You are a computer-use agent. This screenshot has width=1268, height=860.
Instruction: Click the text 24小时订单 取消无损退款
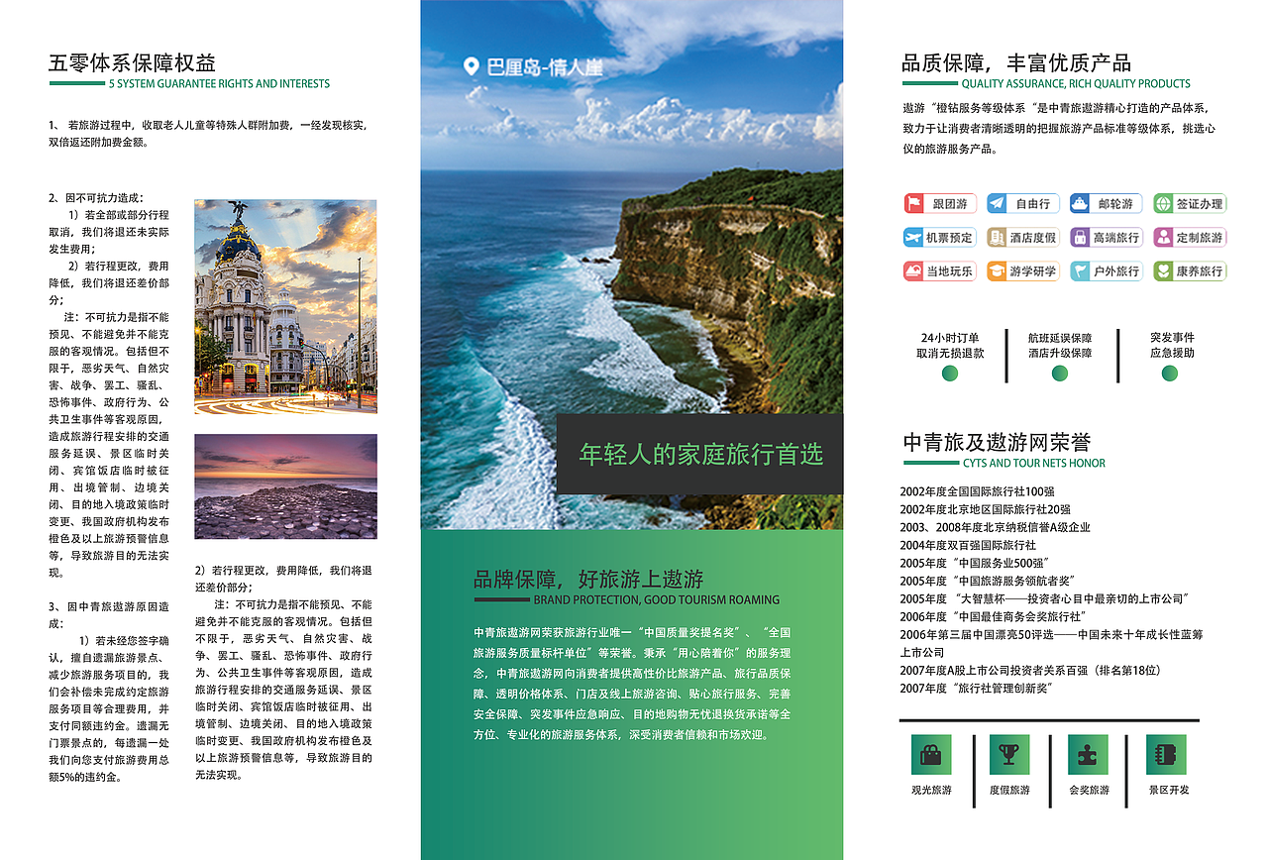point(950,345)
